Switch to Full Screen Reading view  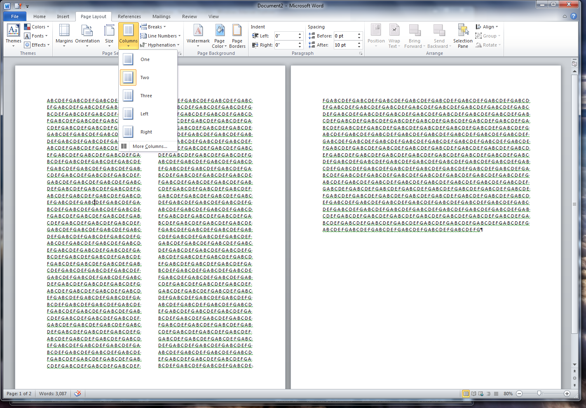pyautogui.click(x=474, y=394)
